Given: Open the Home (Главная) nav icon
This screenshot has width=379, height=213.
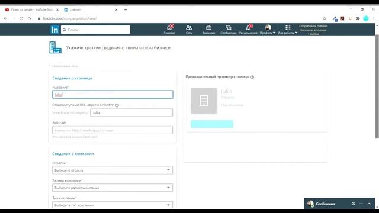Looking at the screenshot, I should 169,30.
